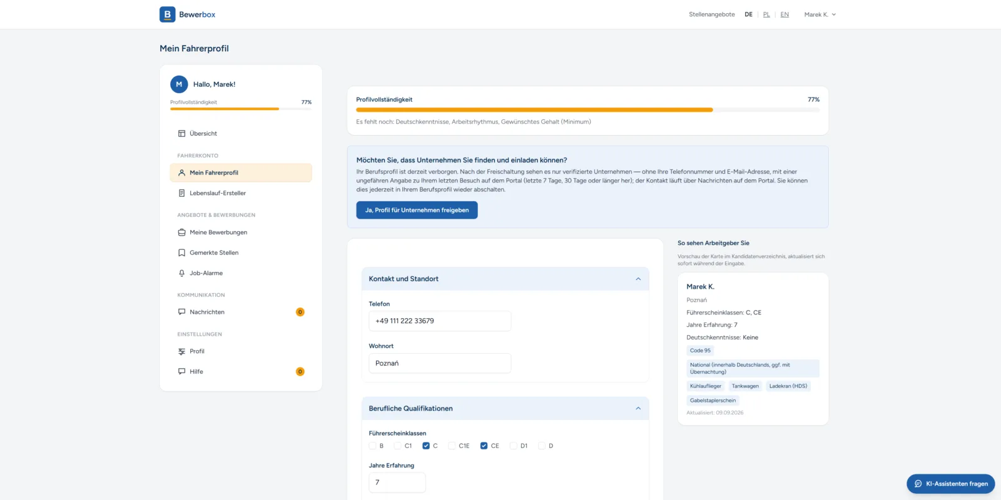This screenshot has height=500, width=1001.
Task: Uncheck the CE license class box
Action: click(x=484, y=446)
